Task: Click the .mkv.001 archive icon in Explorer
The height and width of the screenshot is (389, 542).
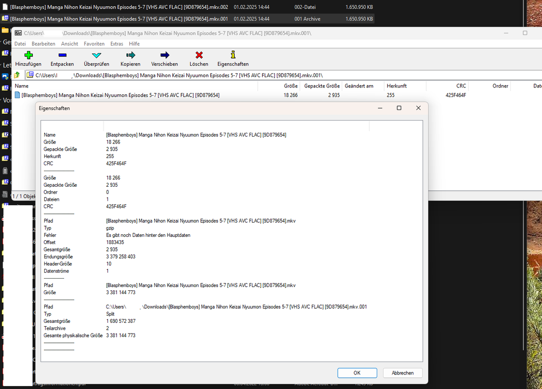Action: tap(5, 18)
